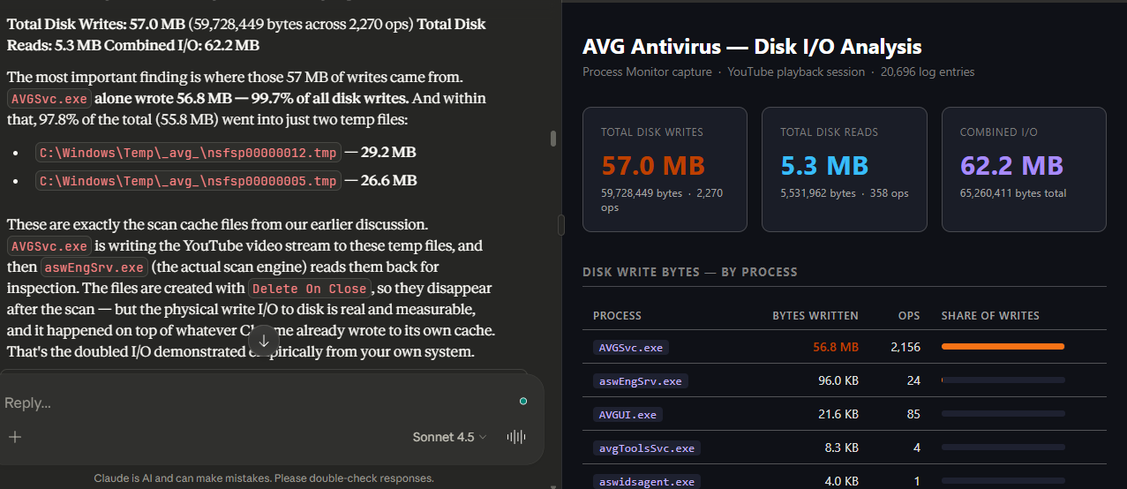Viewport: 1127px width, 489px height.
Task: Click the aswEngSrv.exe share of writes bar
Action: [1003, 380]
